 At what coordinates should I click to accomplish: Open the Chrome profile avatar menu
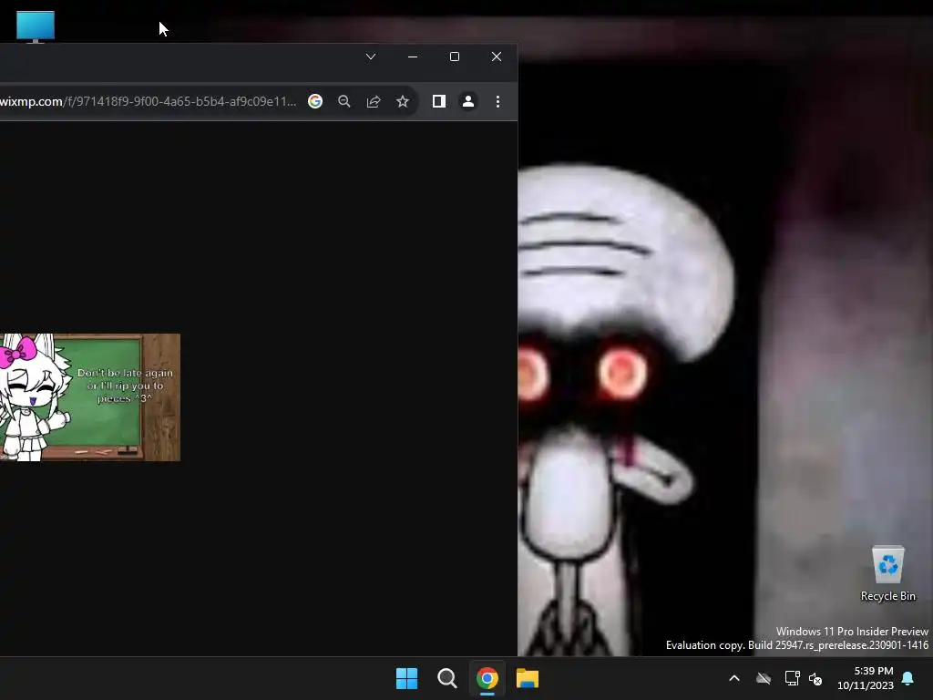[468, 101]
